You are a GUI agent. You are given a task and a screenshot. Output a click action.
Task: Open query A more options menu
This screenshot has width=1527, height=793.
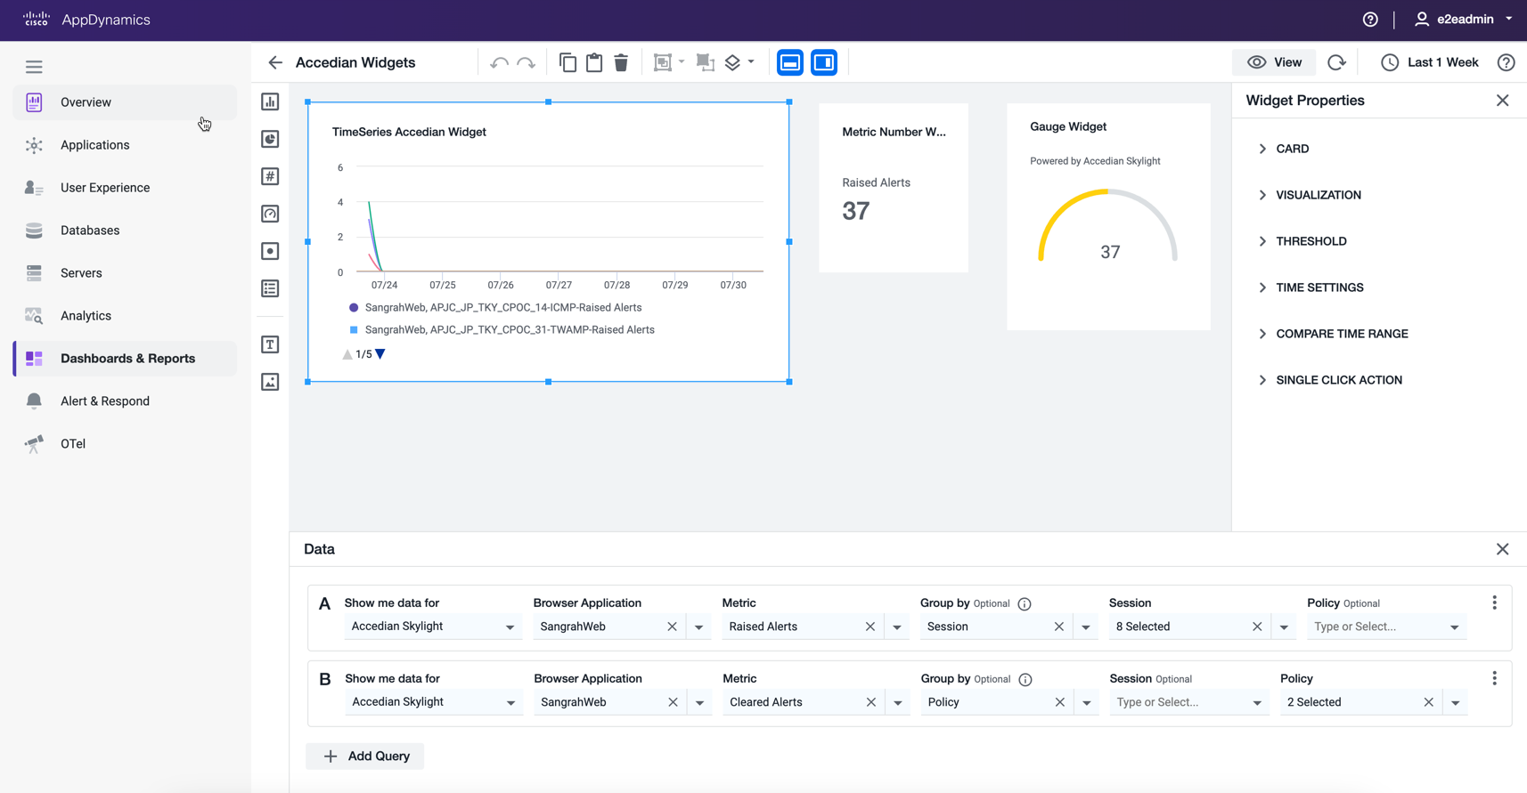click(x=1494, y=603)
